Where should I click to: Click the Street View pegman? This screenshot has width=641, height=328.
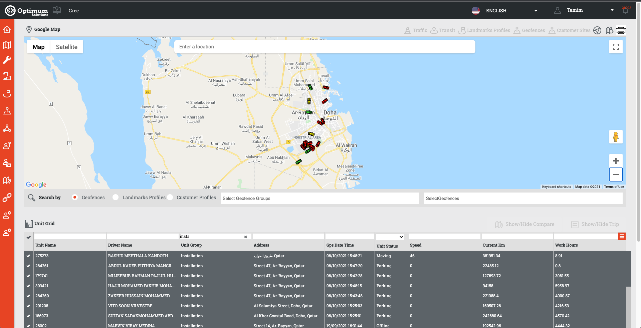click(616, 137)
